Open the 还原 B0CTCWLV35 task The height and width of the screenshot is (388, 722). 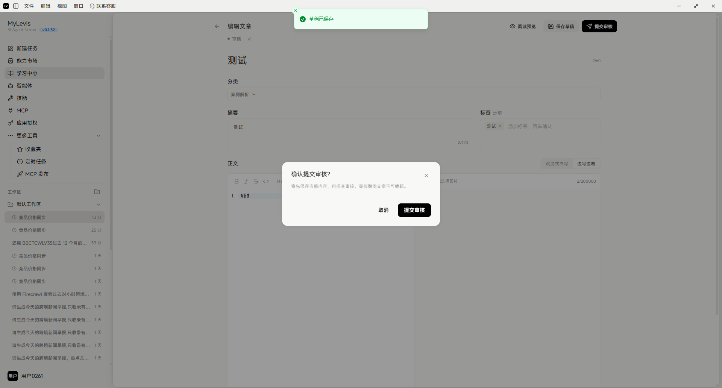[55, 243]
